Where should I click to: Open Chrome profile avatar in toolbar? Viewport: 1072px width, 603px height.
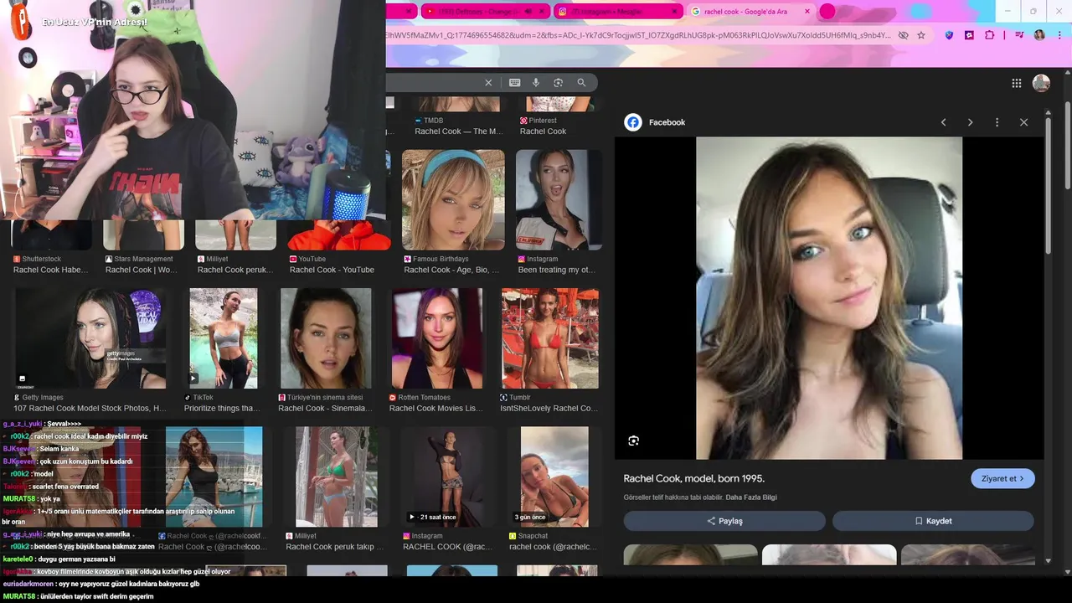1039,35
